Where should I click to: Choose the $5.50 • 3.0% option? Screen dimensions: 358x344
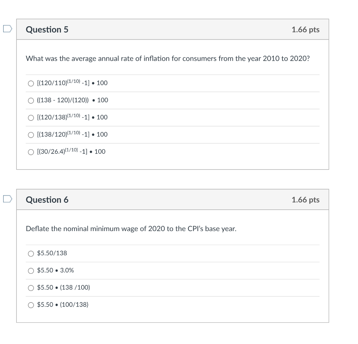point(31,271)
